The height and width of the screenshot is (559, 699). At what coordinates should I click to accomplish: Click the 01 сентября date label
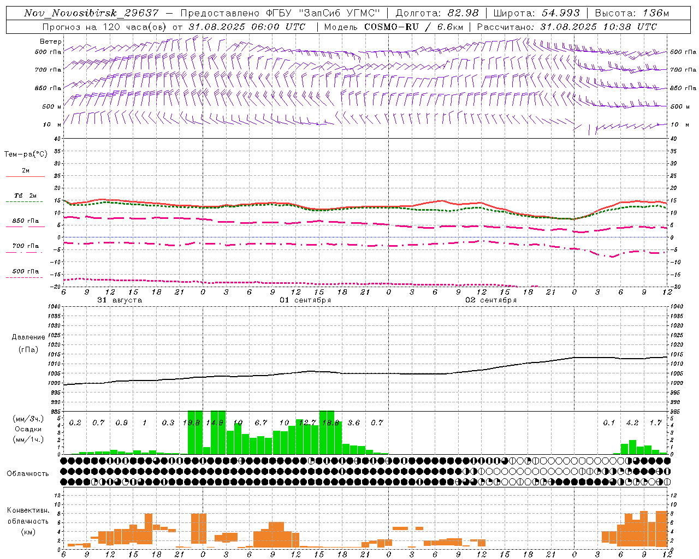(x=305, y=300)
